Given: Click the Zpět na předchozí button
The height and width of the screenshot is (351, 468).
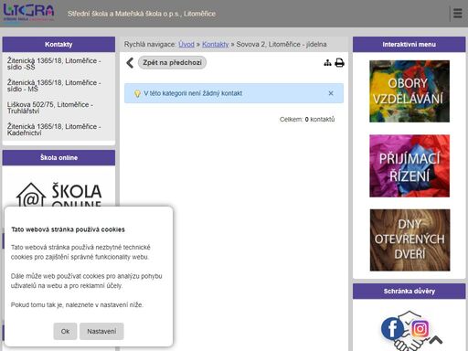Looking at the screenshot, I should click(x=172, y=62).
